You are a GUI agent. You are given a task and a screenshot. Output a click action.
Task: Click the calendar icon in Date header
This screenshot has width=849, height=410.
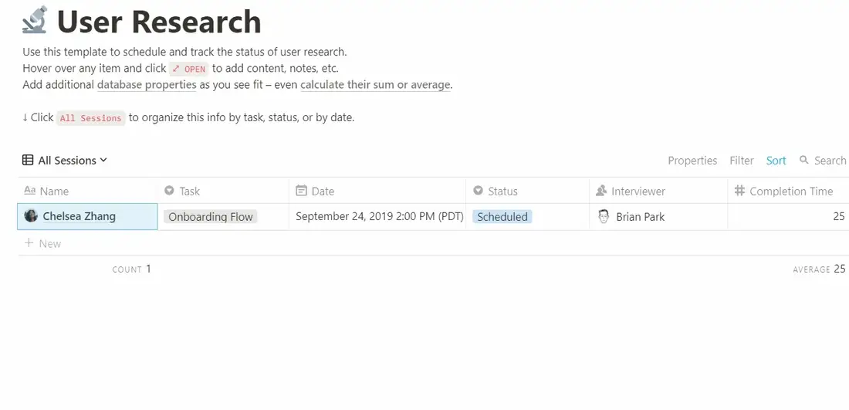click(301, 191)
